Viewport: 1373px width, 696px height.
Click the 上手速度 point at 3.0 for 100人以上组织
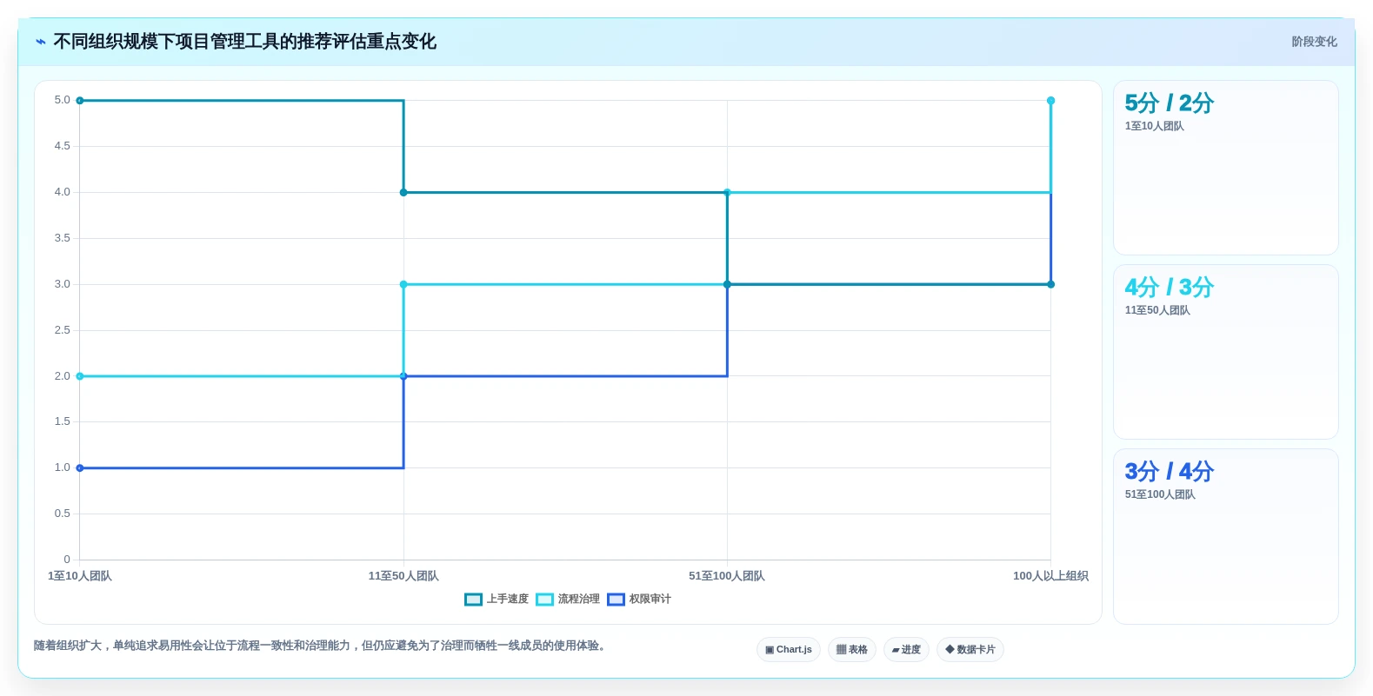(1050, 284)
